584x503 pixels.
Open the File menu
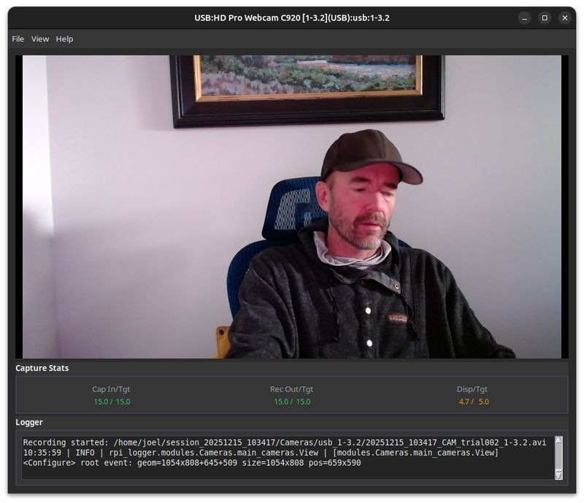[x=17, y=39]
